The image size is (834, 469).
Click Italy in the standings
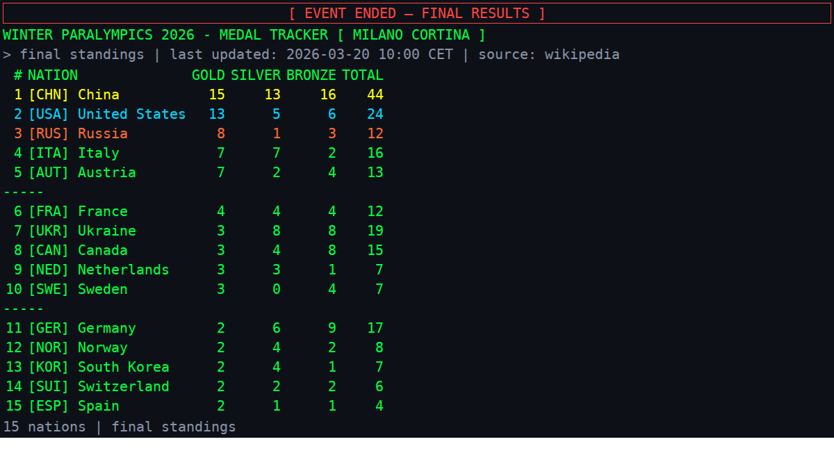[x=98, y=153]
